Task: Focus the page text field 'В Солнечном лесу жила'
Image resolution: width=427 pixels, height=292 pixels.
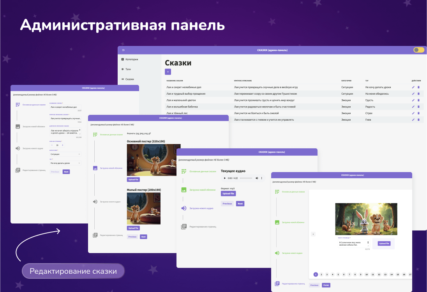Action: click(353, 244)
